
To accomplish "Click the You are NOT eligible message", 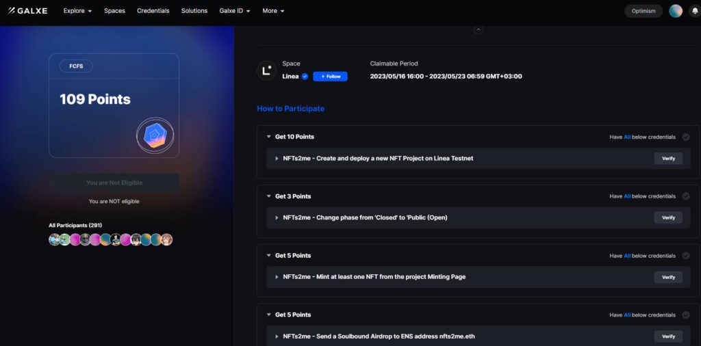I will pos(114,201).
